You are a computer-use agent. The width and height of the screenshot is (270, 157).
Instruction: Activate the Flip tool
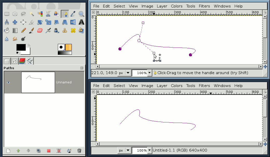coord(73,22)
